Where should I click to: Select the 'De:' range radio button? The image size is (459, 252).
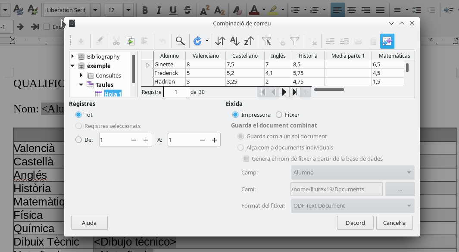tap(78, 140)
